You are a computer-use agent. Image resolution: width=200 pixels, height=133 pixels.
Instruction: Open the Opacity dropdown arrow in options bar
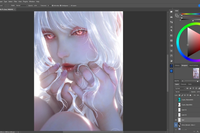click(39, 6)
